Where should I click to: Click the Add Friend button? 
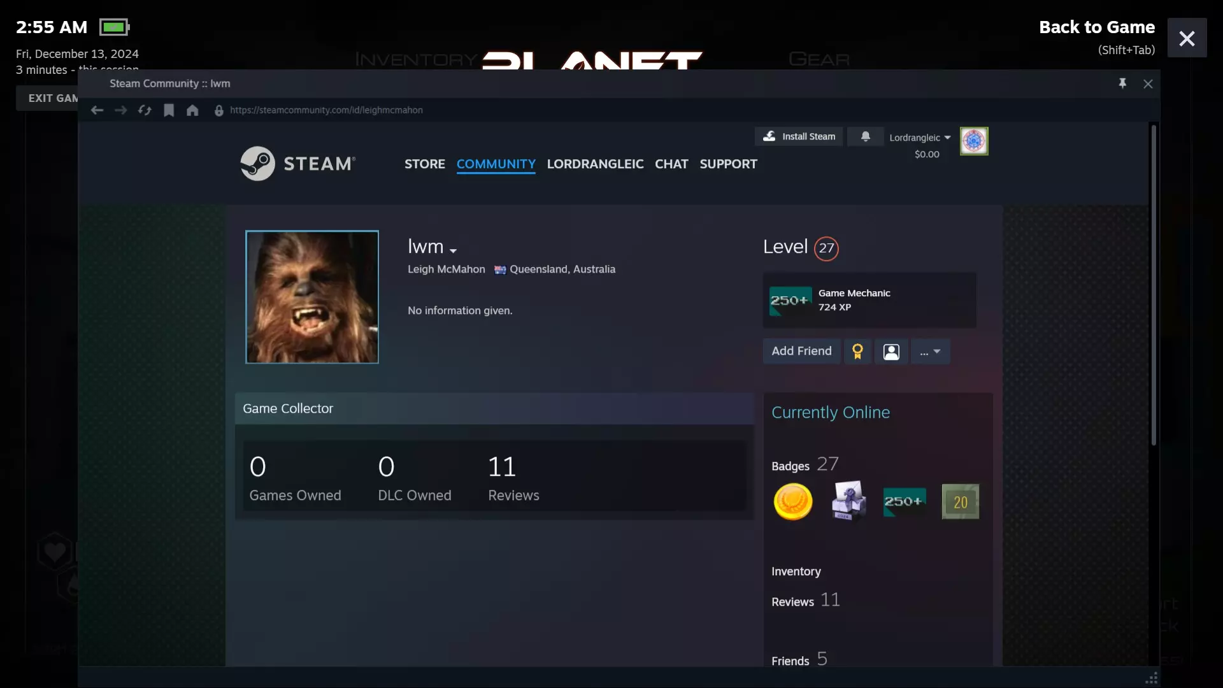[x=801, y=351]
